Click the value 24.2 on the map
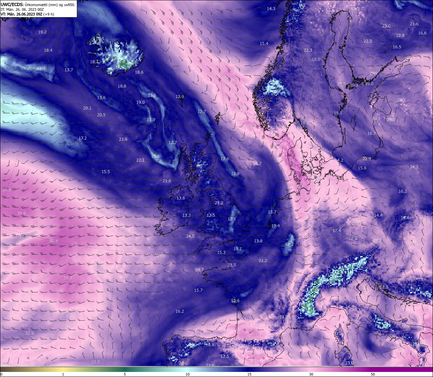Viewport: 433px width, 377px height. click(414, 167)
